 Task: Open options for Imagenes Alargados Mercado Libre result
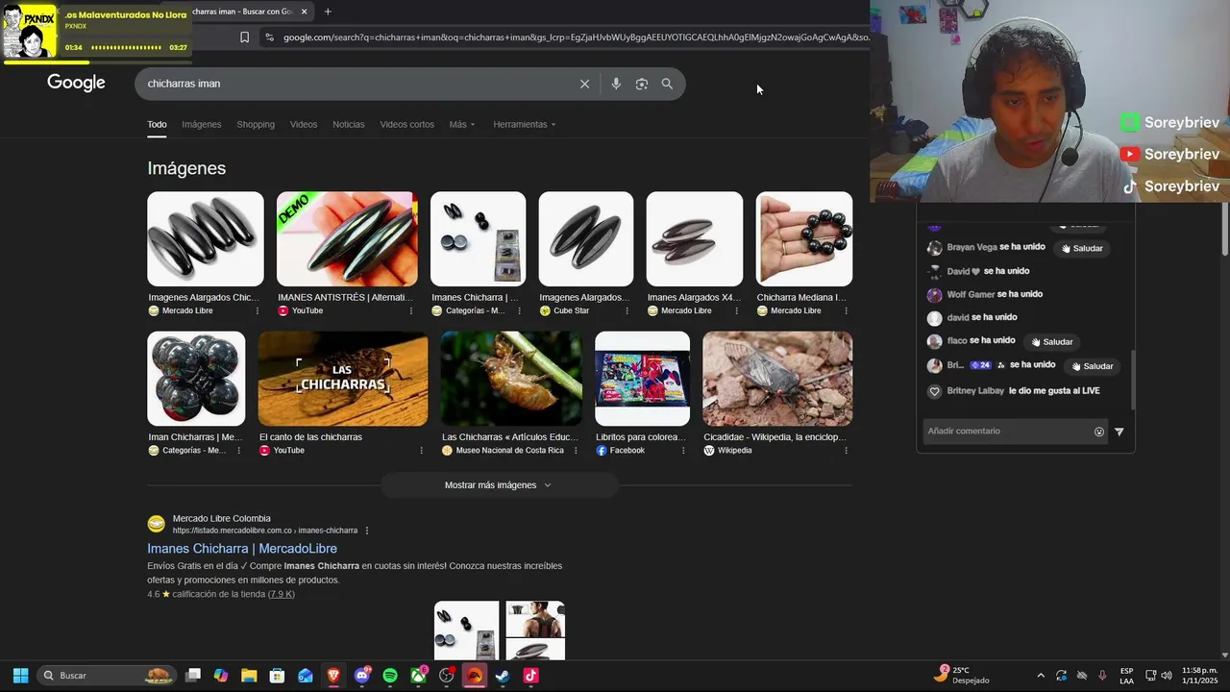pos(257,310)
